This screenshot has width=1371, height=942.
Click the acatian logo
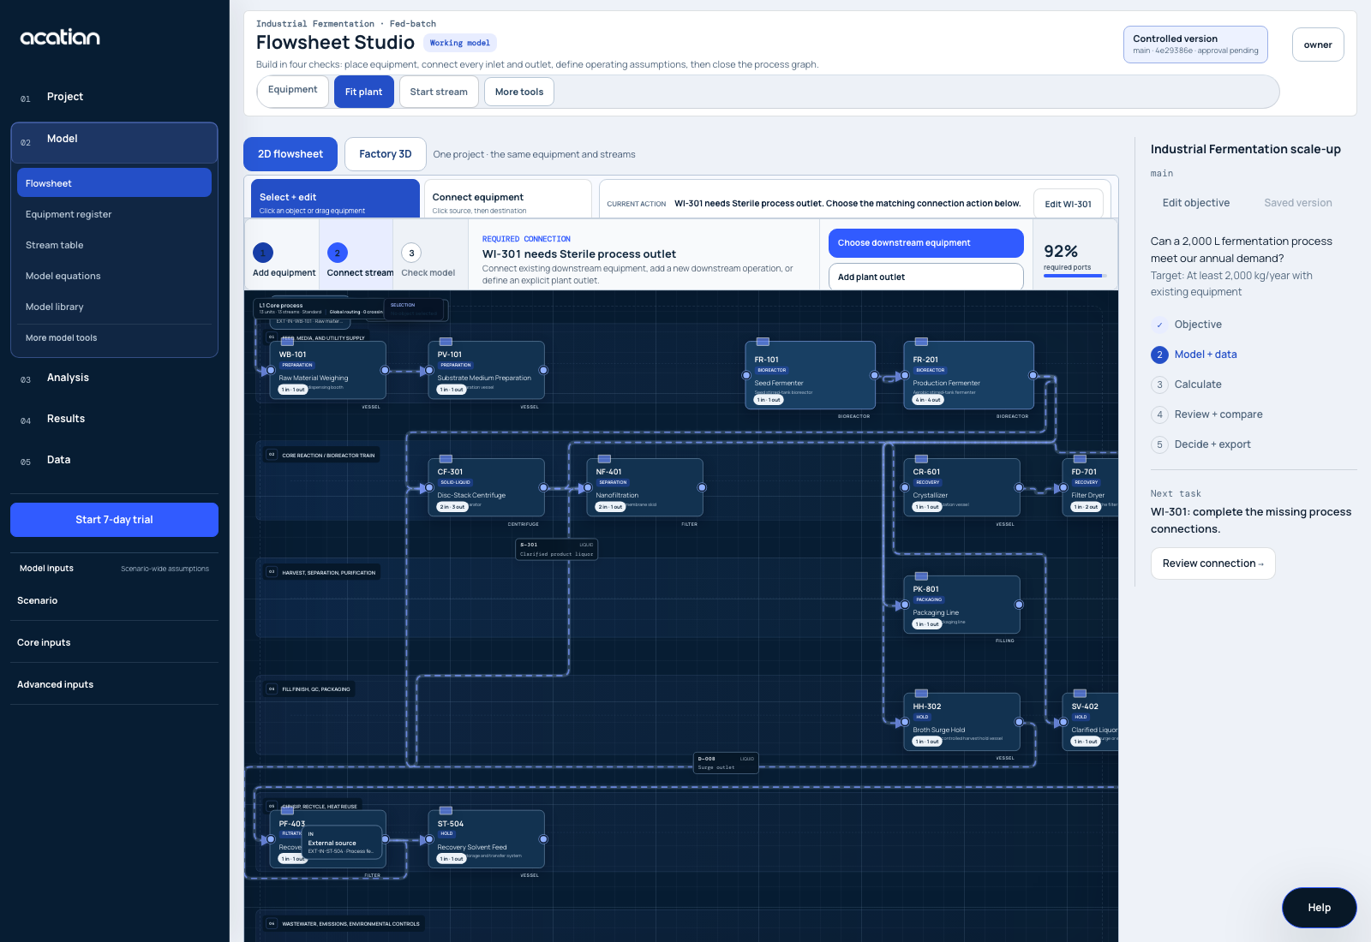point(60,37)
